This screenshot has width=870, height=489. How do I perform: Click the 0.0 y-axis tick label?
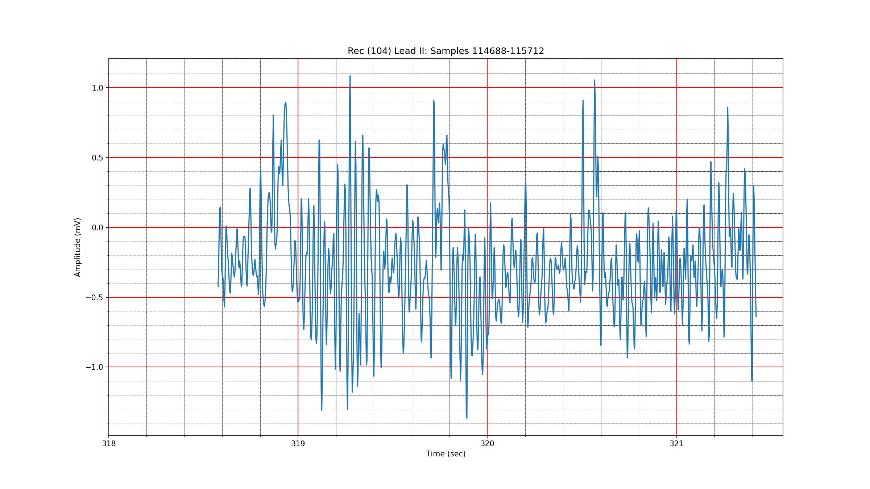[x=98, y=228]
